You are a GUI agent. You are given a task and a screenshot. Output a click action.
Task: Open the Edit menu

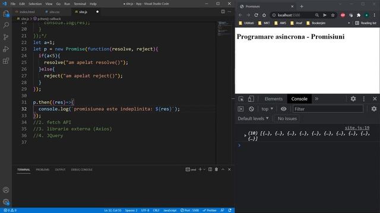pos(22,4)
